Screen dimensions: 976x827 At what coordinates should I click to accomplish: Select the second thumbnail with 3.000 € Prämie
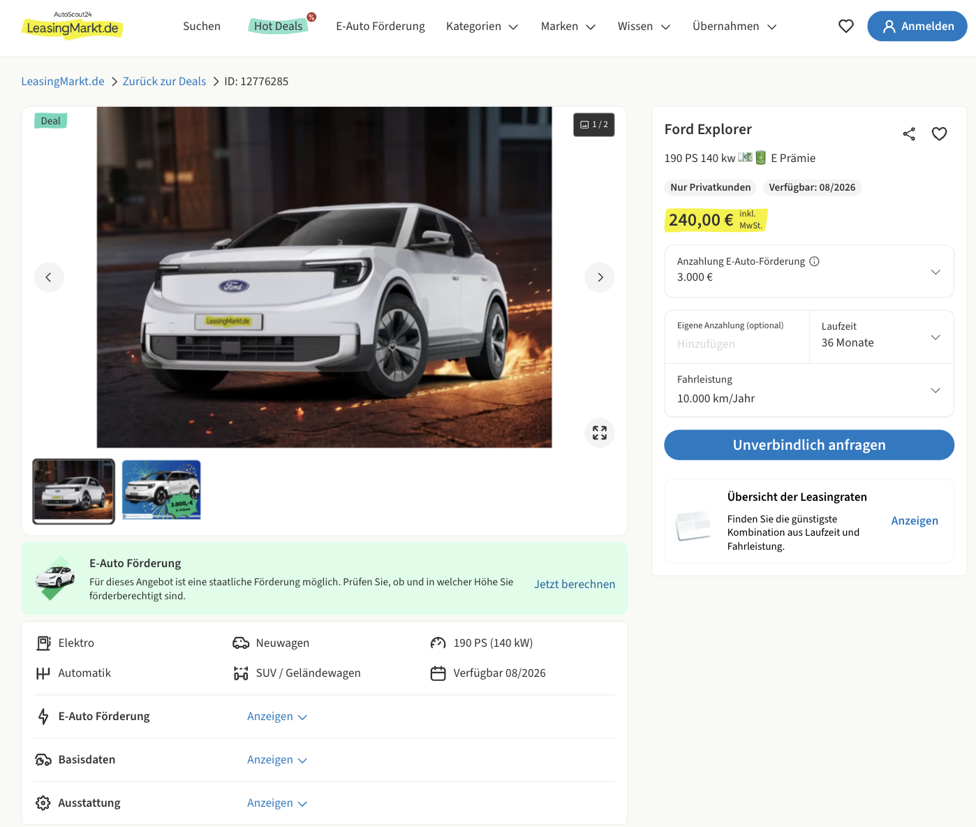coord(161,490)
